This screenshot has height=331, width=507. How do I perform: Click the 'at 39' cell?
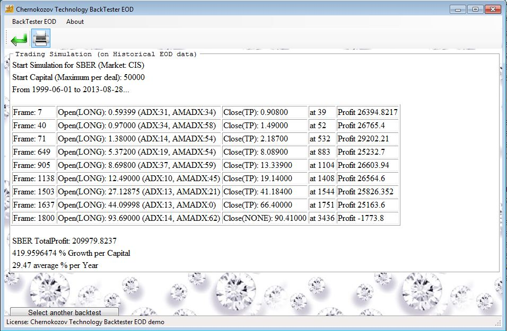(x=322, y=112)
